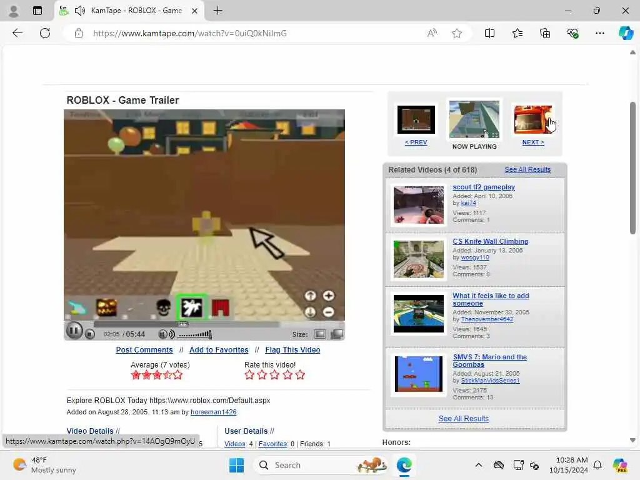This screenshot has width=640, height=480.
Task: Open Edge Settings and more menu
Action: tap(599, 33)
